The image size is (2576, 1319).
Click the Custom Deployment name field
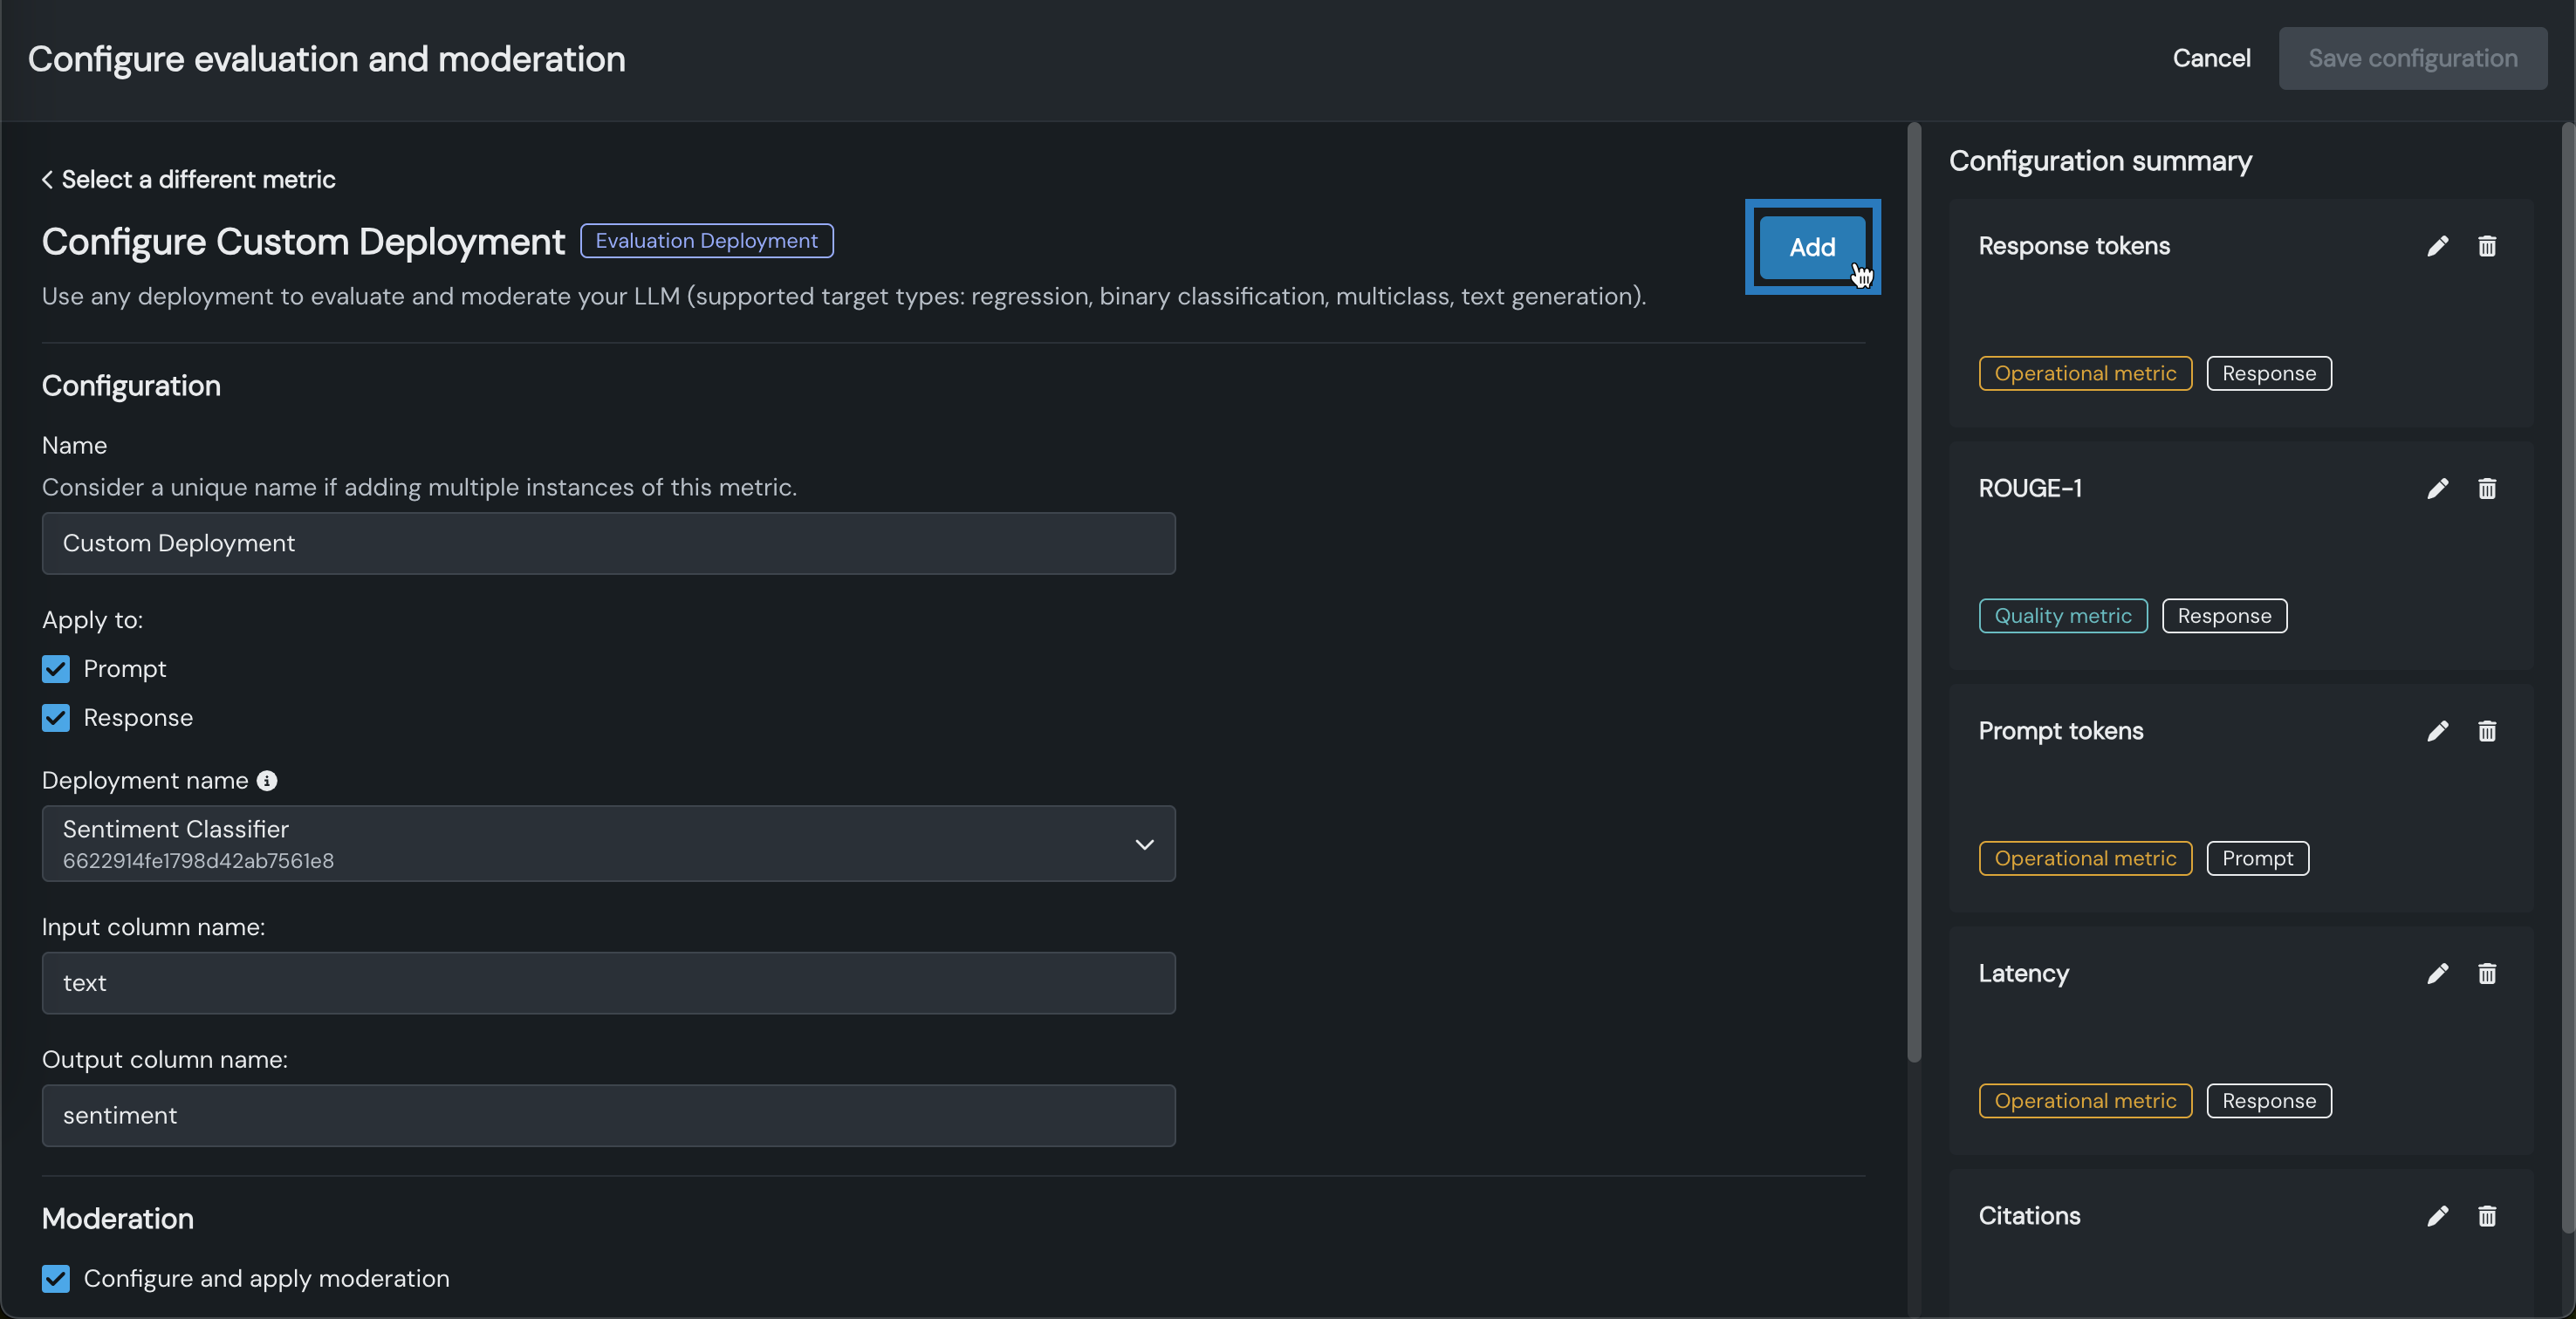[x=608, y=543]
